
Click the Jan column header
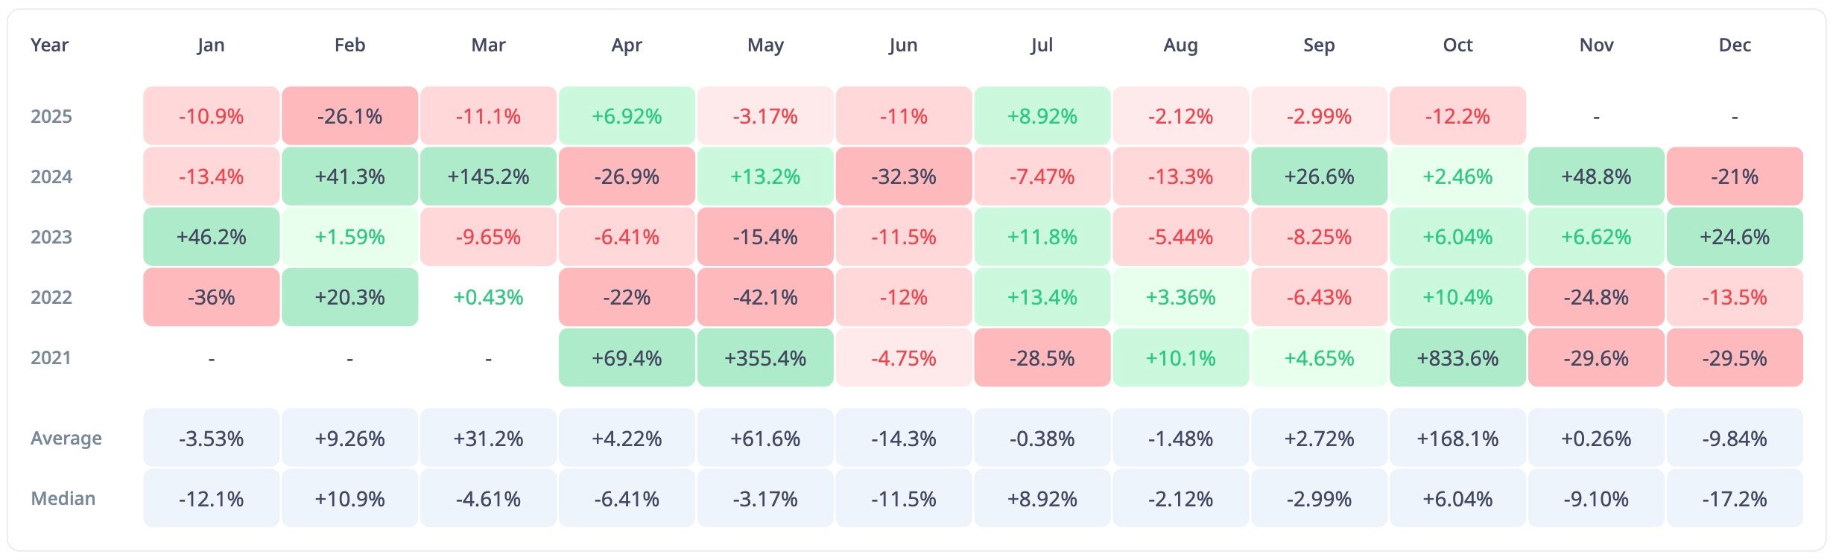point(211,45)
